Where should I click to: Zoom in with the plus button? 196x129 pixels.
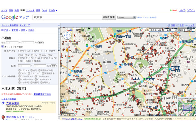[x=67, y=54]
